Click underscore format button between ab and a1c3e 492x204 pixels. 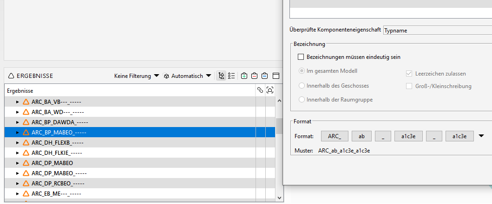(383, 136)
